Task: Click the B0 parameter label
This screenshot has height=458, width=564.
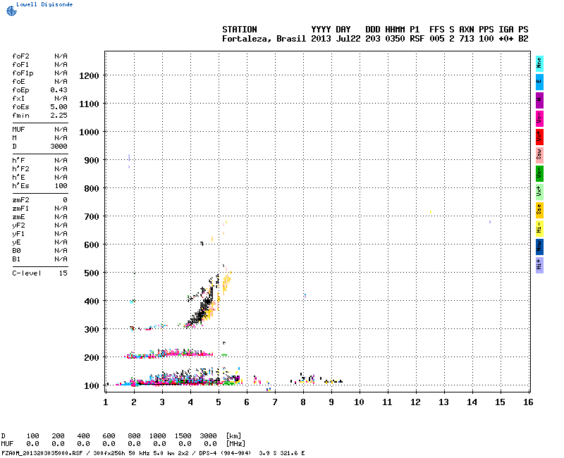Action: click(x=16, y=251)
